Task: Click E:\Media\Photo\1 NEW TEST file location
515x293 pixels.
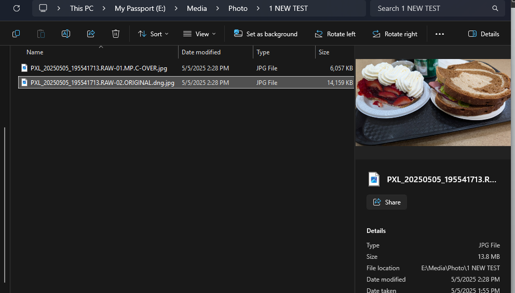Action: pyautogui.click(x=460, y=268)
